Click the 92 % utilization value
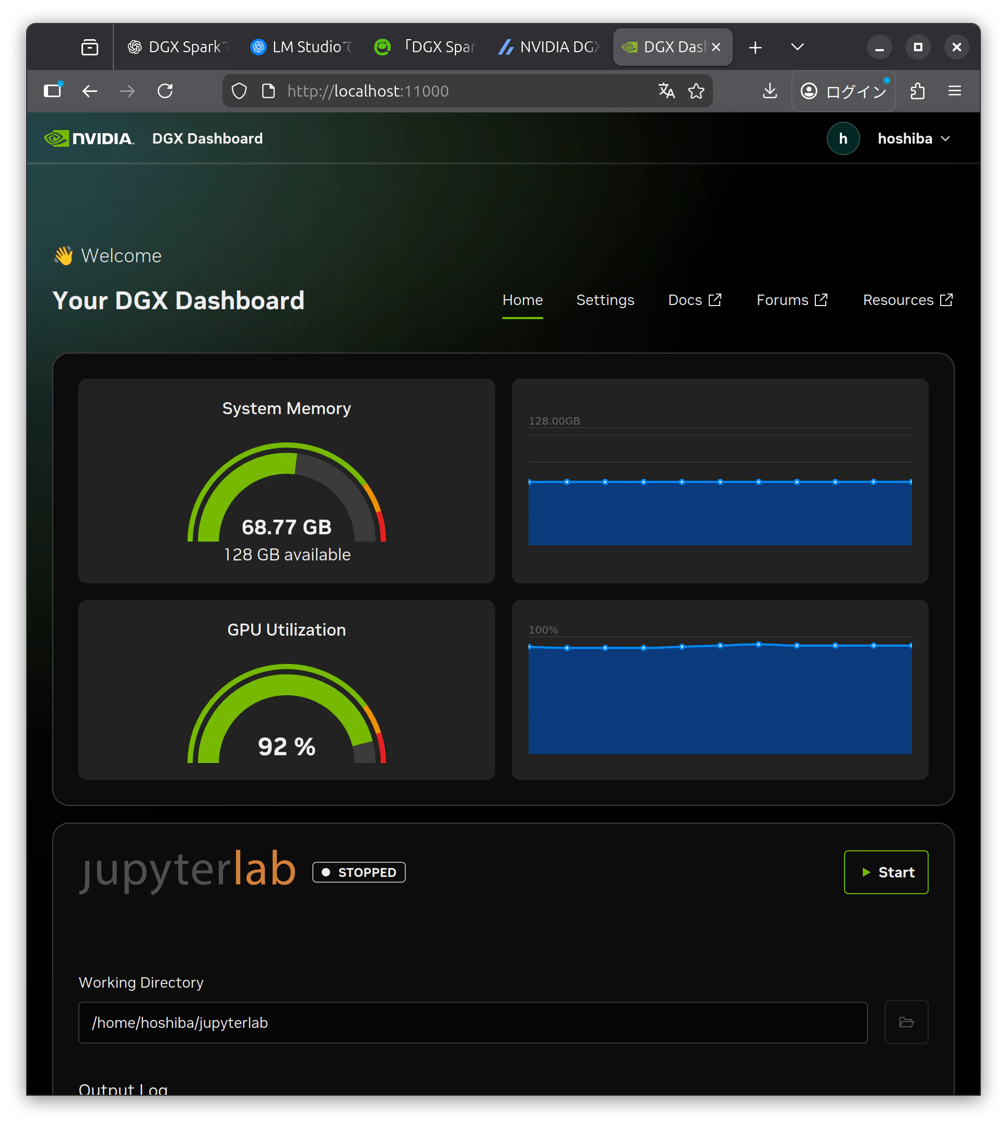The image size is (1007, 1125). point(287,746)
